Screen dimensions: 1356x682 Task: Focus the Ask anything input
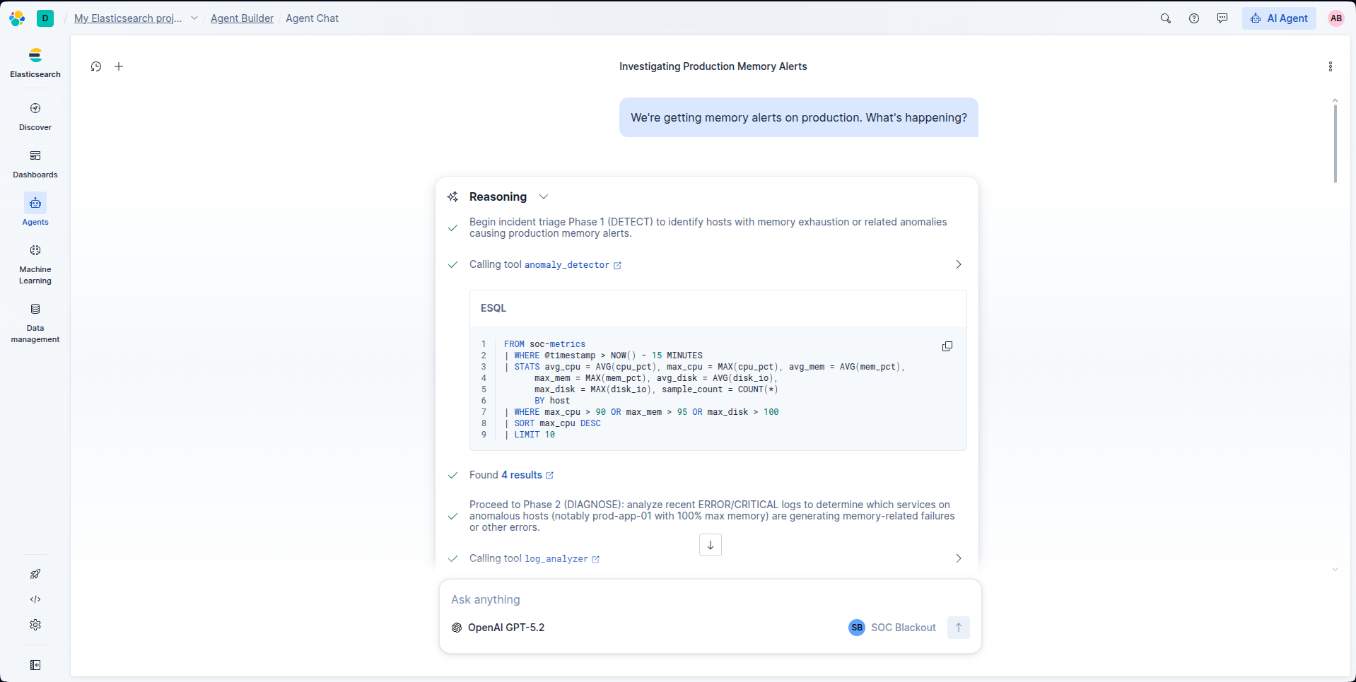point(710,599)
